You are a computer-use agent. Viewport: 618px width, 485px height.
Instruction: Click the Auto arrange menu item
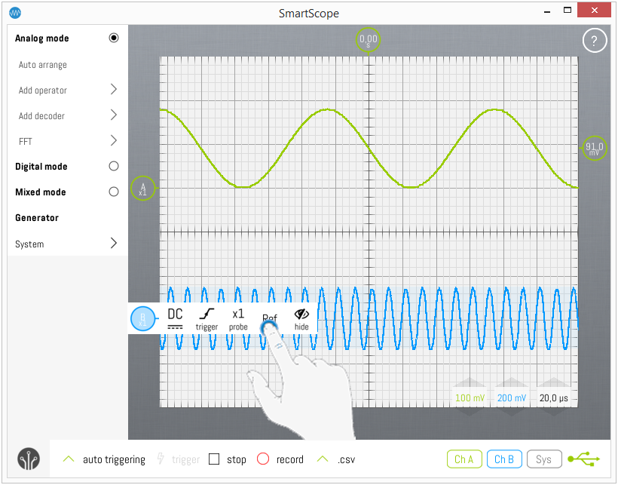coord(43,65)
